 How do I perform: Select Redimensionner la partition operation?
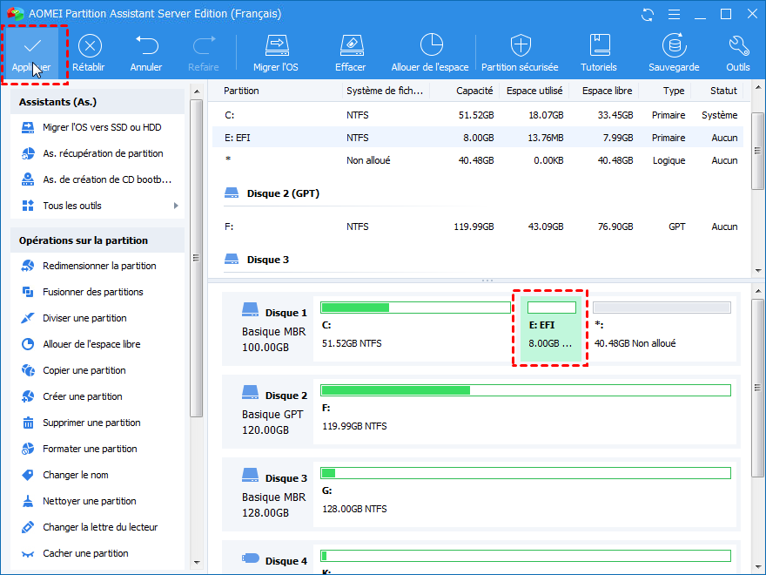[99, 266]
